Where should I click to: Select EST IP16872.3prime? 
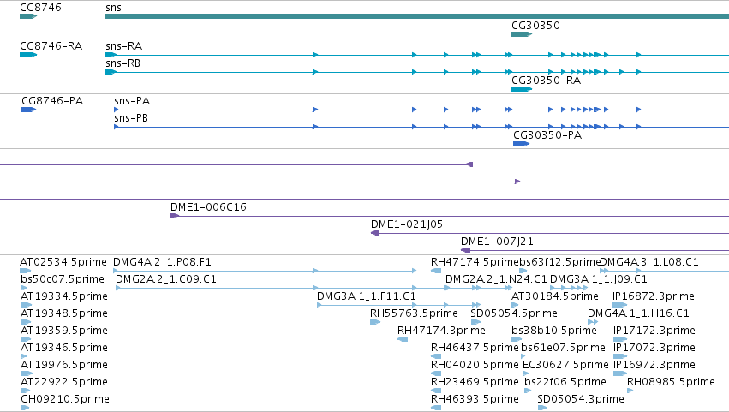pos(619,305)
